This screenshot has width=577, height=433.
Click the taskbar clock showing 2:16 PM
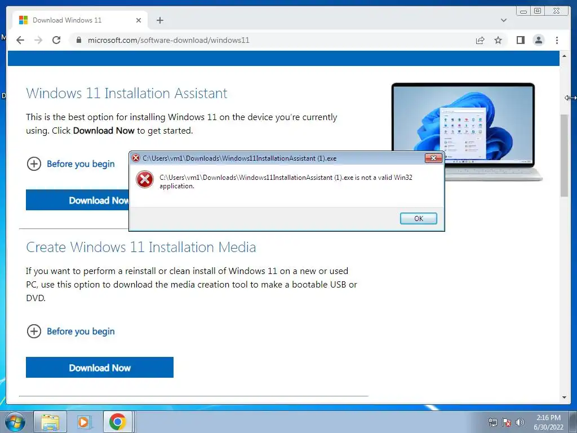[548, 422]
